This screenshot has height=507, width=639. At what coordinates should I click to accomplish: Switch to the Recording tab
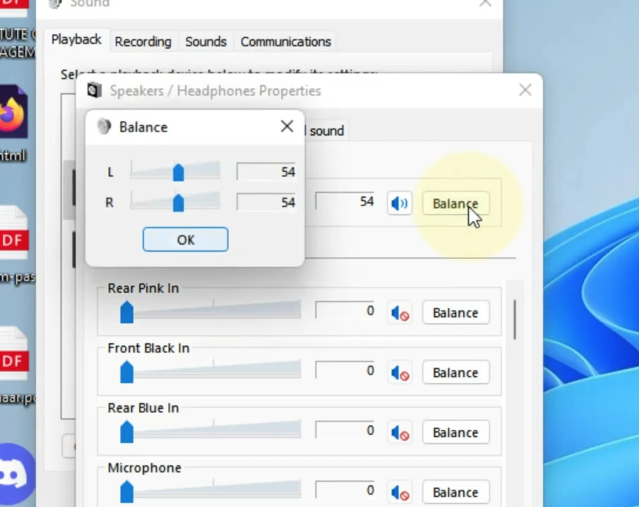(143, 41)
